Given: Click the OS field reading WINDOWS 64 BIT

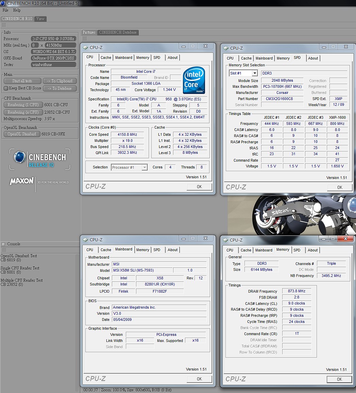Looking at the screenshot, I should (x=54, y=52).
